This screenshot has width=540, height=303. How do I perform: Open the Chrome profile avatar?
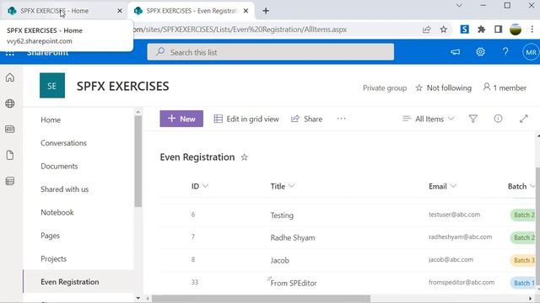(516, 29)
